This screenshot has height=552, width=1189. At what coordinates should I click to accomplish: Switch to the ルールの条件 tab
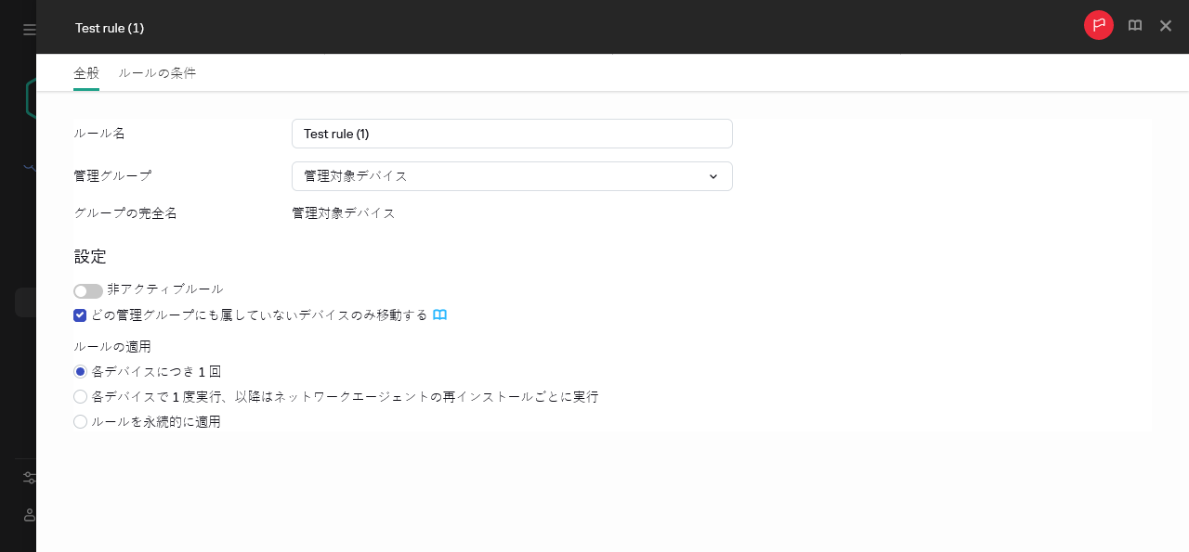pyautogui.click(x=156, y=72)
